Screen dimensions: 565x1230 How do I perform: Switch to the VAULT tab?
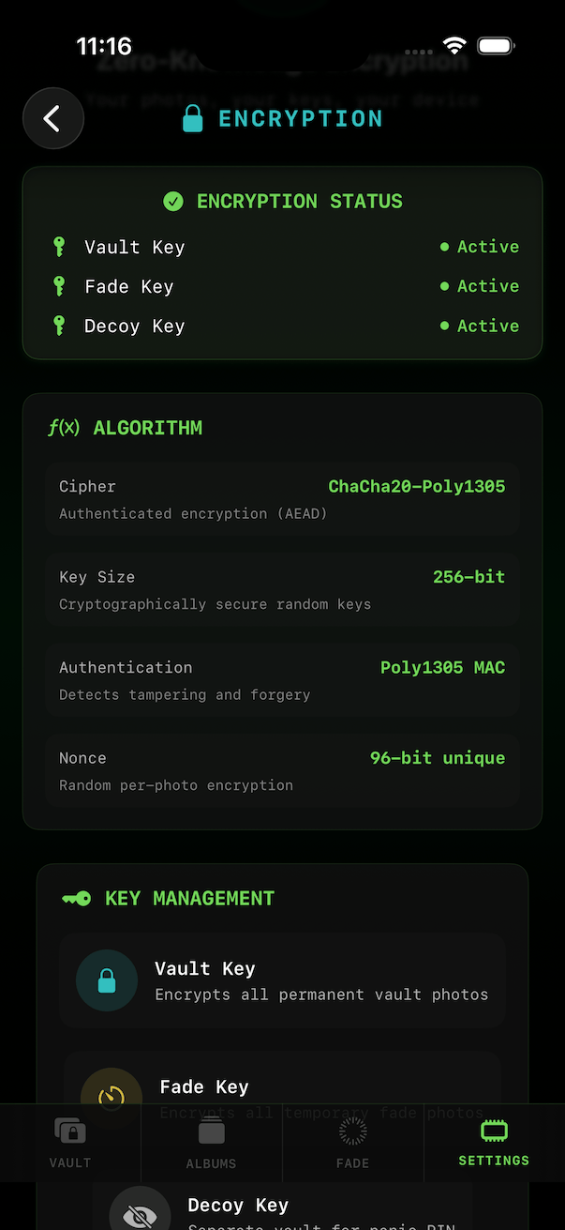click(x=70, y=1143)
